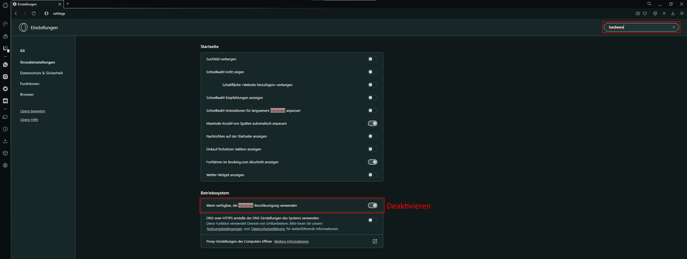The width and height of the screenshot is (687, 259).
Task: Enable 'DNS-over-HTTPS anstelle der DNS-Einstellungen'
Action: pyautogui.click(x=372, y=220)
